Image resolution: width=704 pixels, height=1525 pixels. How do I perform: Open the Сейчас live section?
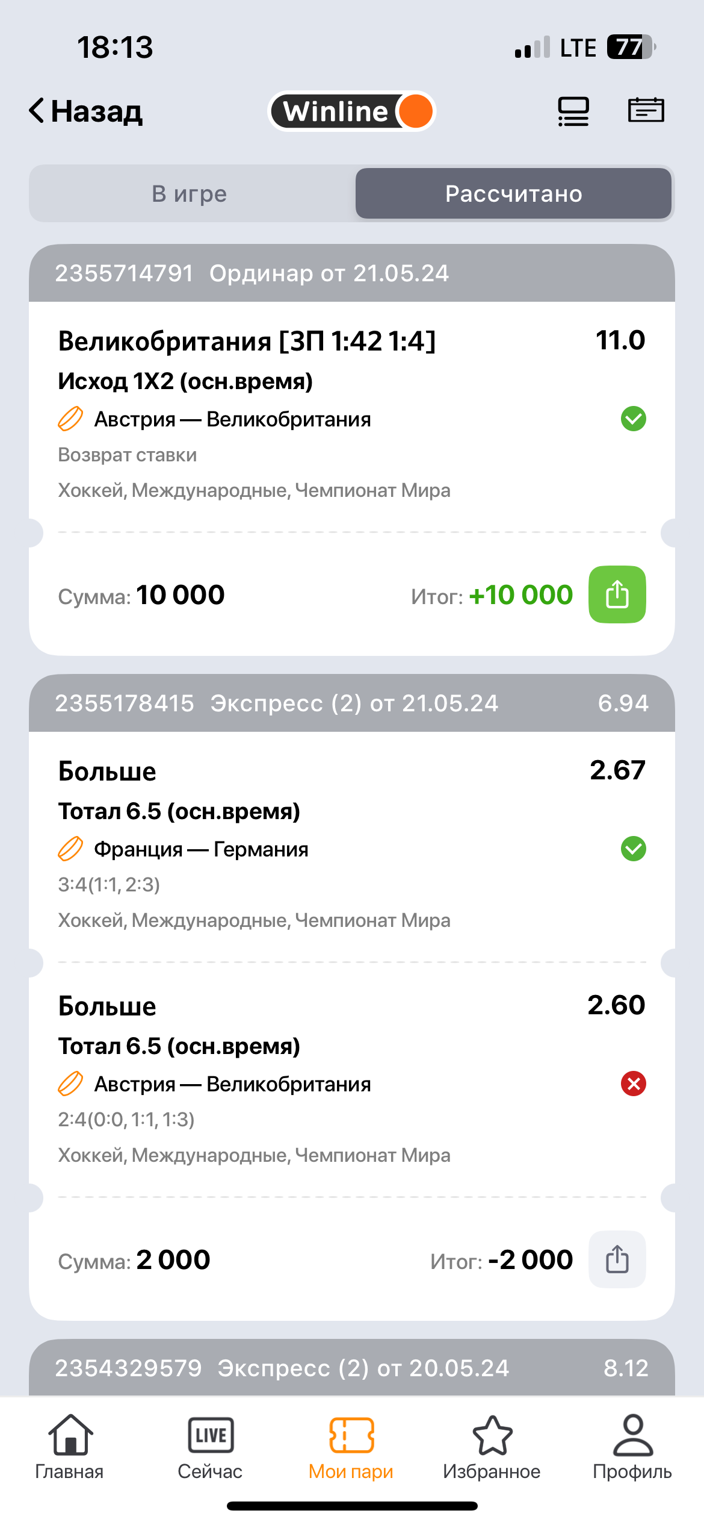coord(210,1446)
